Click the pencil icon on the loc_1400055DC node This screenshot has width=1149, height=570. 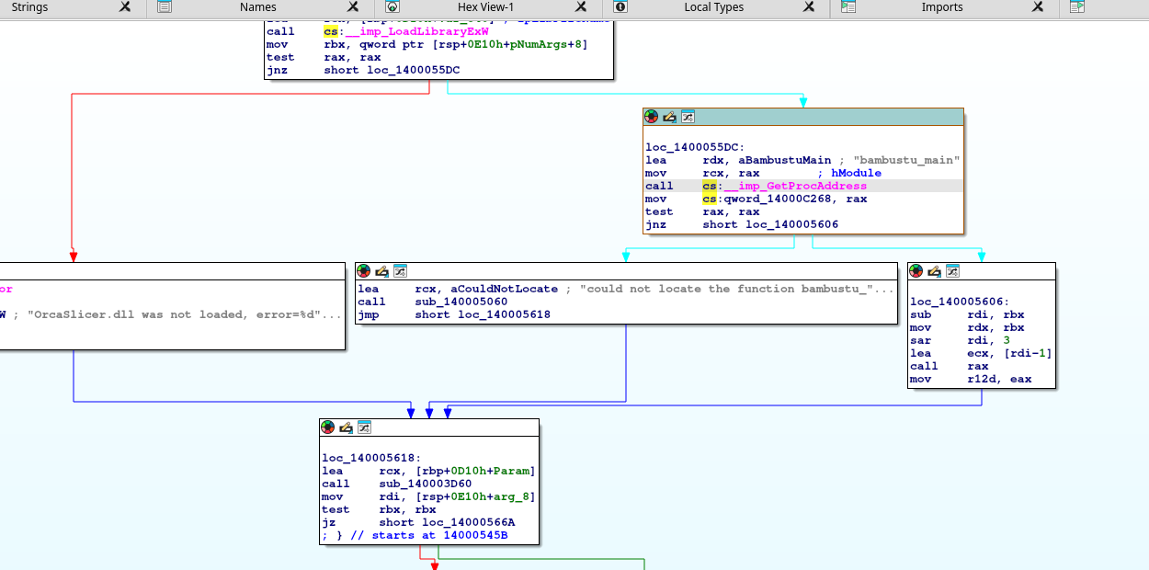point(669,117)
